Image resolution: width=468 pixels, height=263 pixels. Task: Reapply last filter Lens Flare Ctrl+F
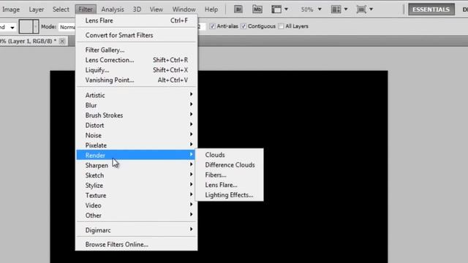(136, 20)
